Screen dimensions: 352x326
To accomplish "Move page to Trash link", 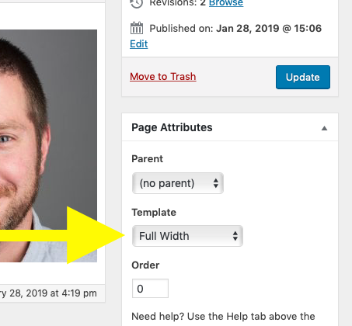I will point(163,77).
